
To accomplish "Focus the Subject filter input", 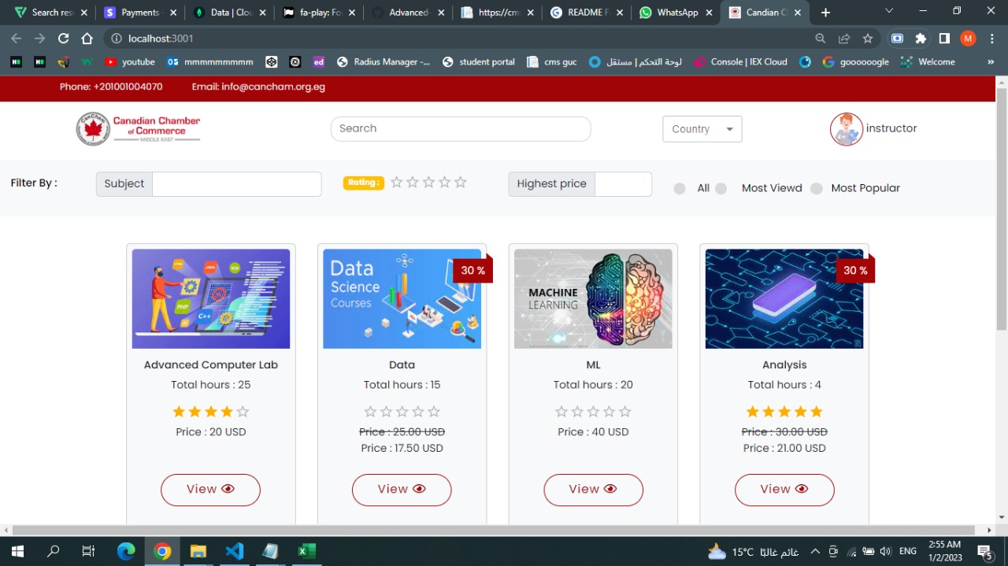I will (x=236, y=183).
